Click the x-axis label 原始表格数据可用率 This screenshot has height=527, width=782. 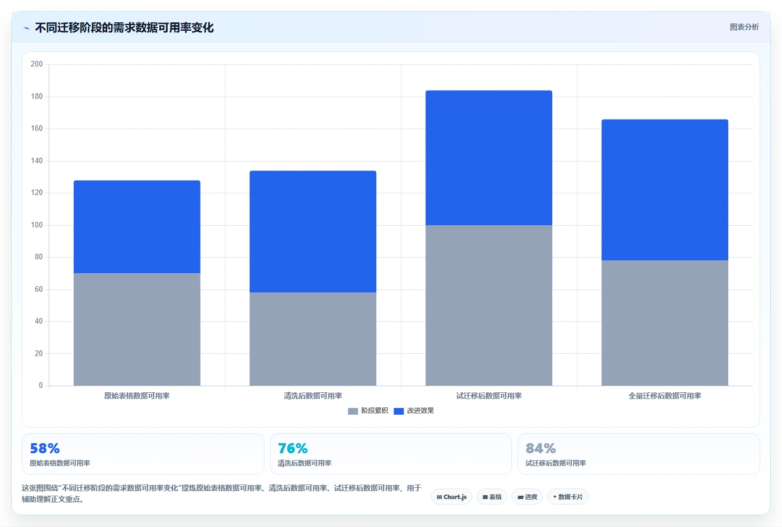(137, 396)
